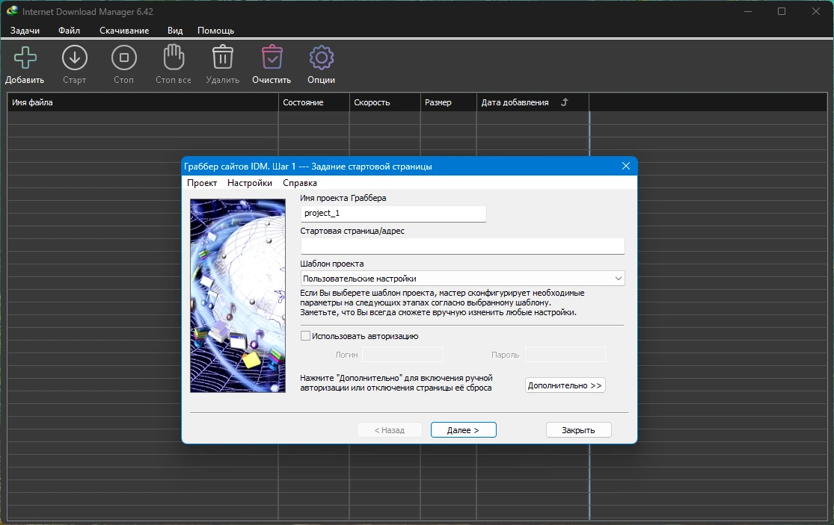Click the Стоп toolbar icon
The image size is (834, 525).
[124, 58]
